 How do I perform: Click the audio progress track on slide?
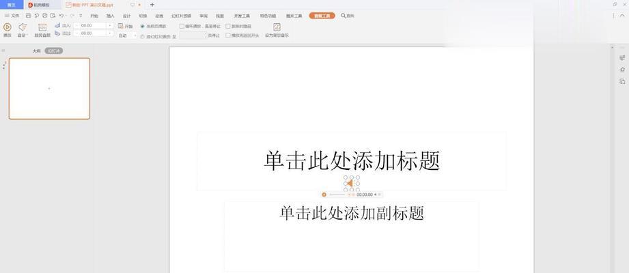(337, 195)
